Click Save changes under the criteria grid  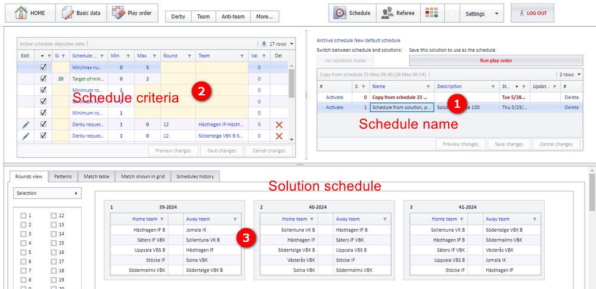click(222, 151)
